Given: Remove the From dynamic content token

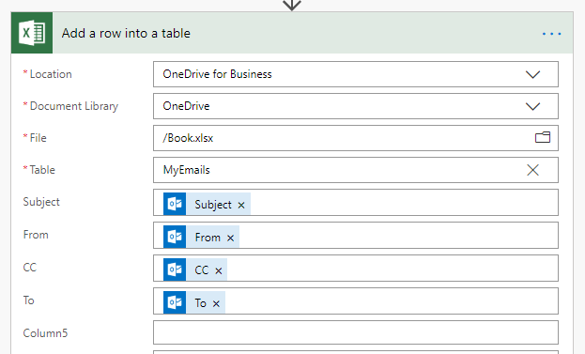Looking at the screenshot, I should tap(231, 238).
